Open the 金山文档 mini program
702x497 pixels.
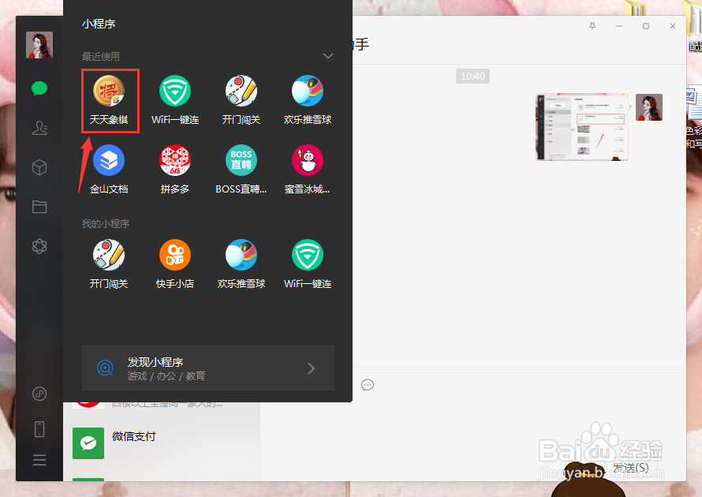tap(109, 170)
